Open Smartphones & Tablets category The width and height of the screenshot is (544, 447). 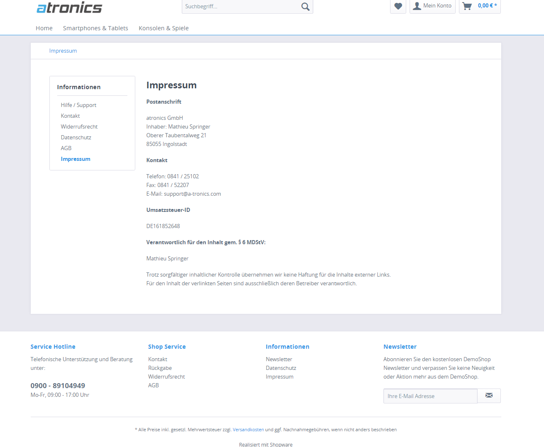(95, 28)
